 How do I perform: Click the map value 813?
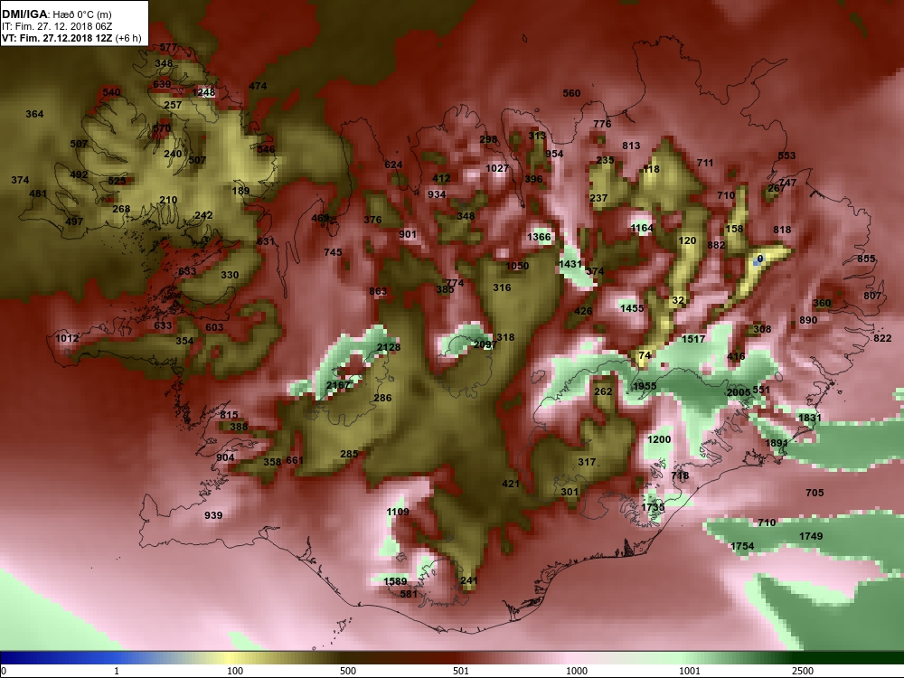click(631, 146)
